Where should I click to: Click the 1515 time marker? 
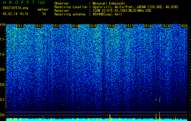pos(93,26)
